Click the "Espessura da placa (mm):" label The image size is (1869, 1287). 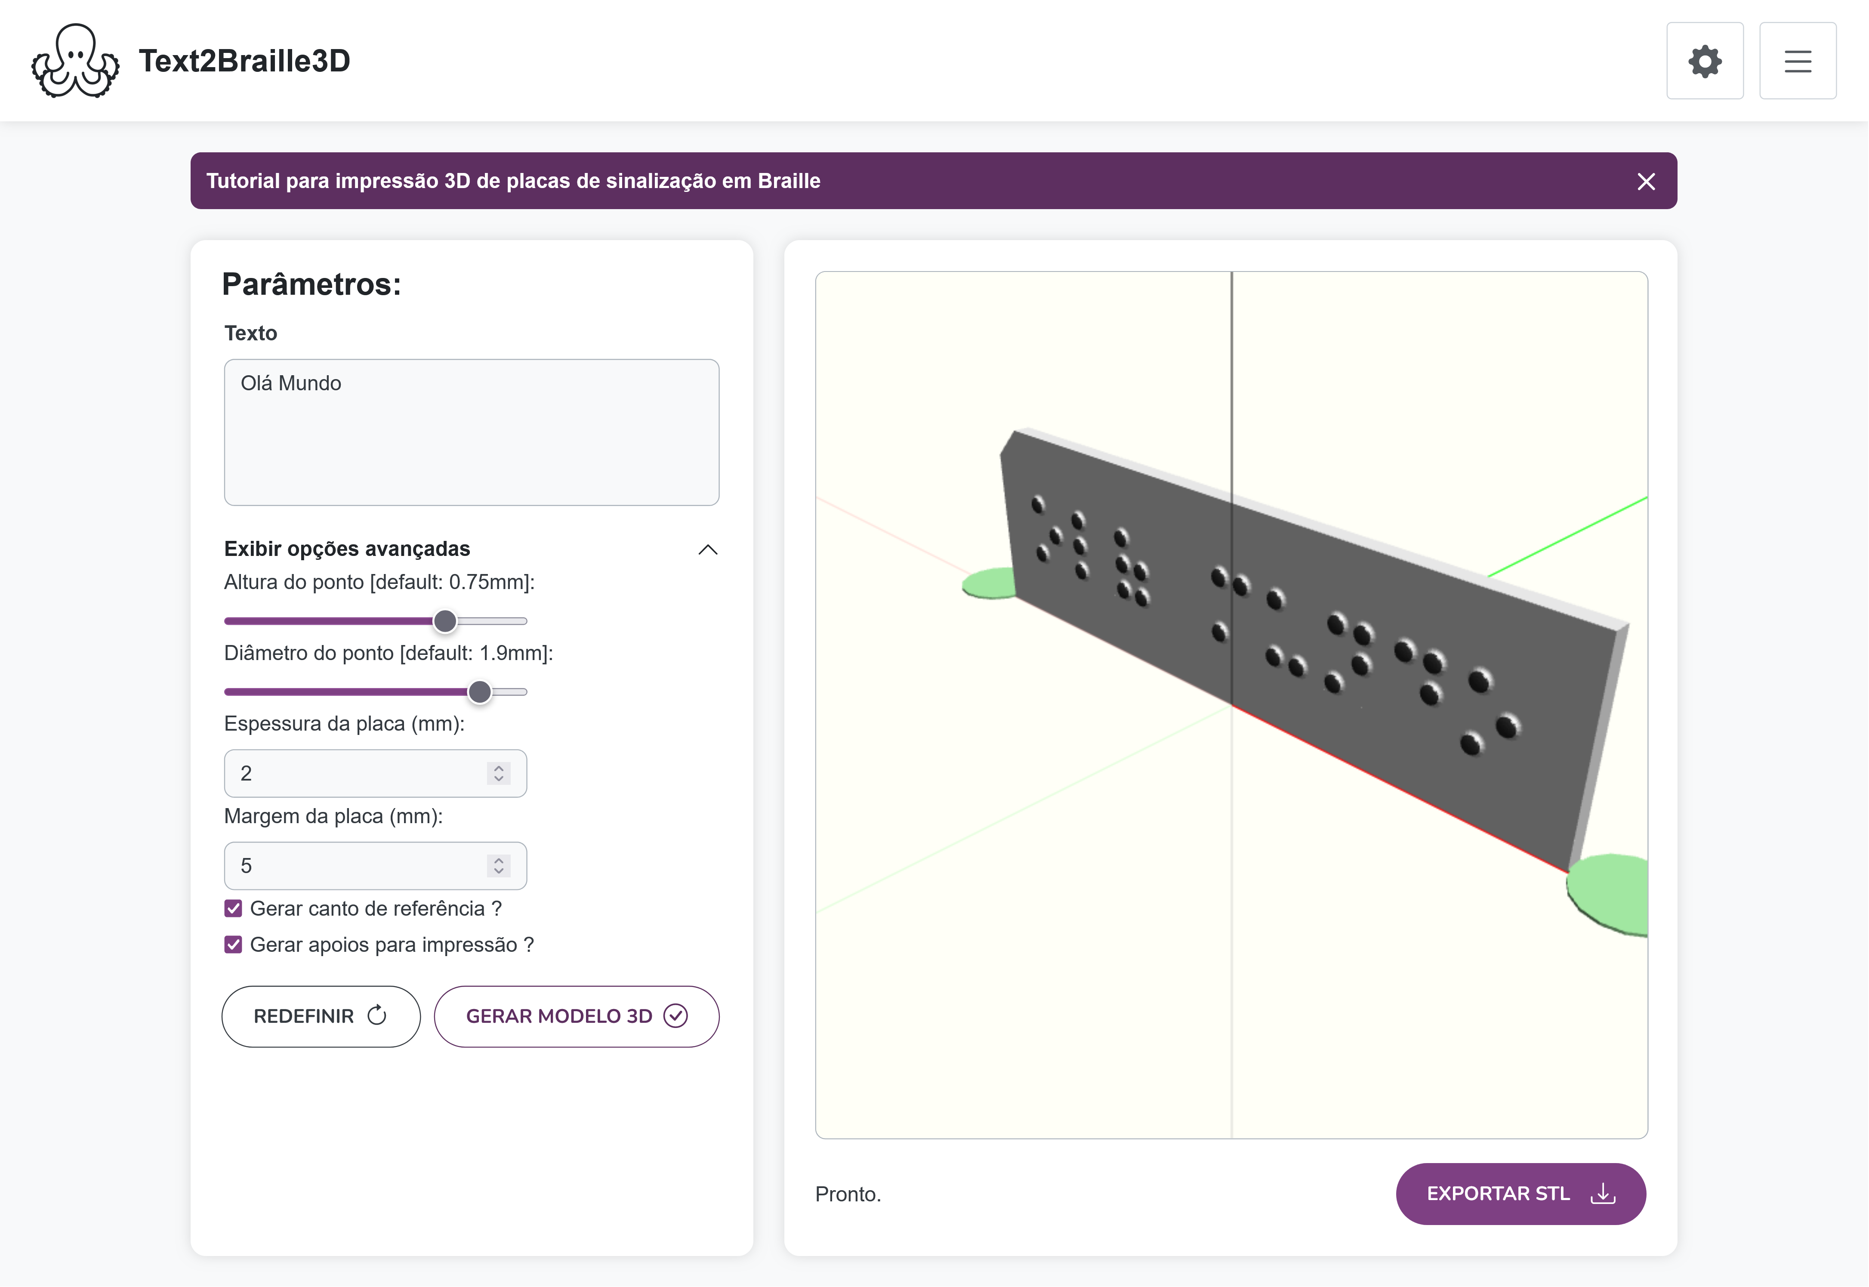point(344,724)
